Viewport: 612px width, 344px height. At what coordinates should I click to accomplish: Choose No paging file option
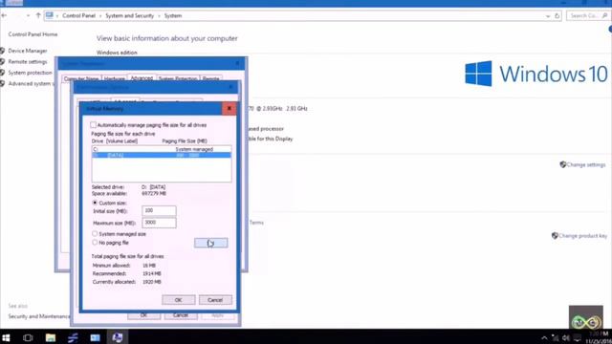[x=95, y=242]
